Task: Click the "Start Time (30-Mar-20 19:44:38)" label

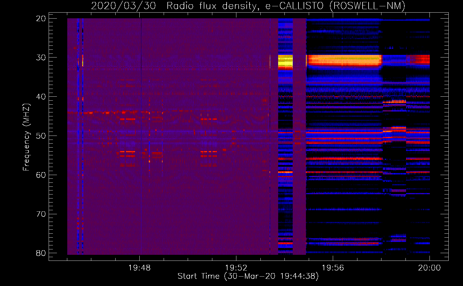Action: point(248,276)
